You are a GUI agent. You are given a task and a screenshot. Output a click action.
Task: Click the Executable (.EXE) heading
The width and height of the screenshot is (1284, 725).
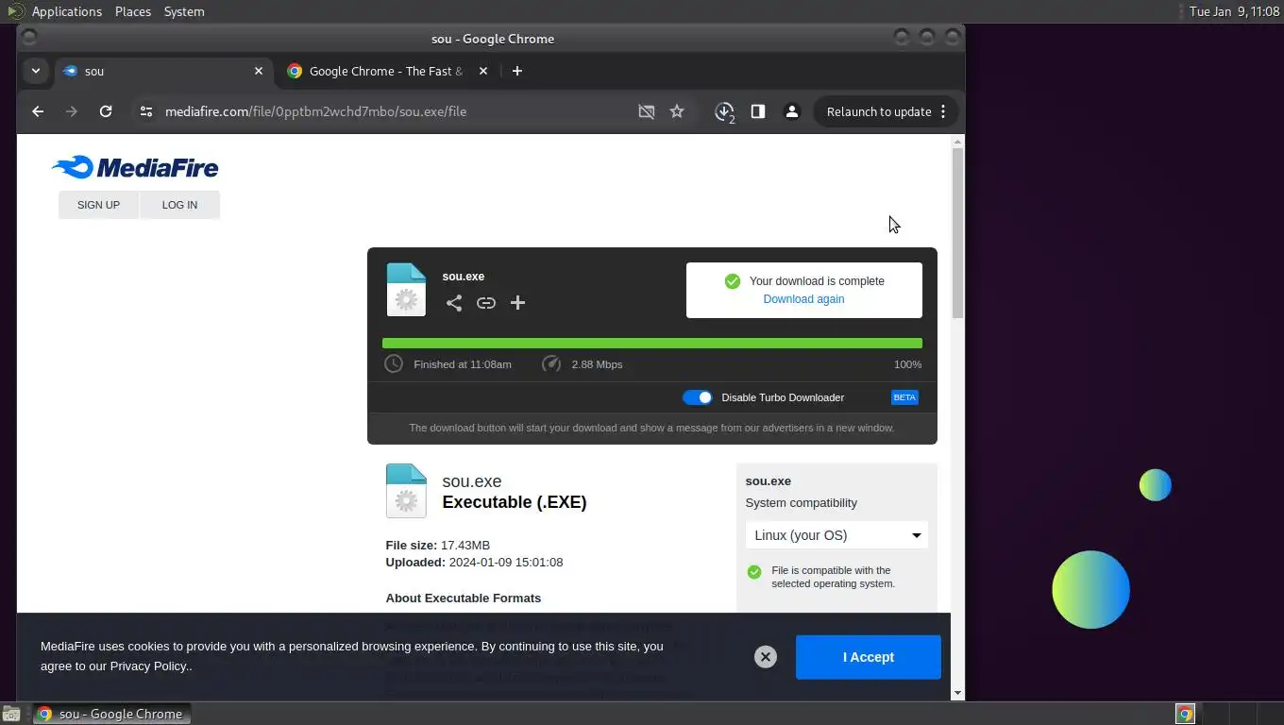[515, 502]
